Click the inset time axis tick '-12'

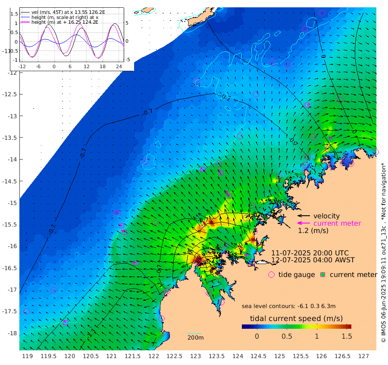(x=22, y=66)
